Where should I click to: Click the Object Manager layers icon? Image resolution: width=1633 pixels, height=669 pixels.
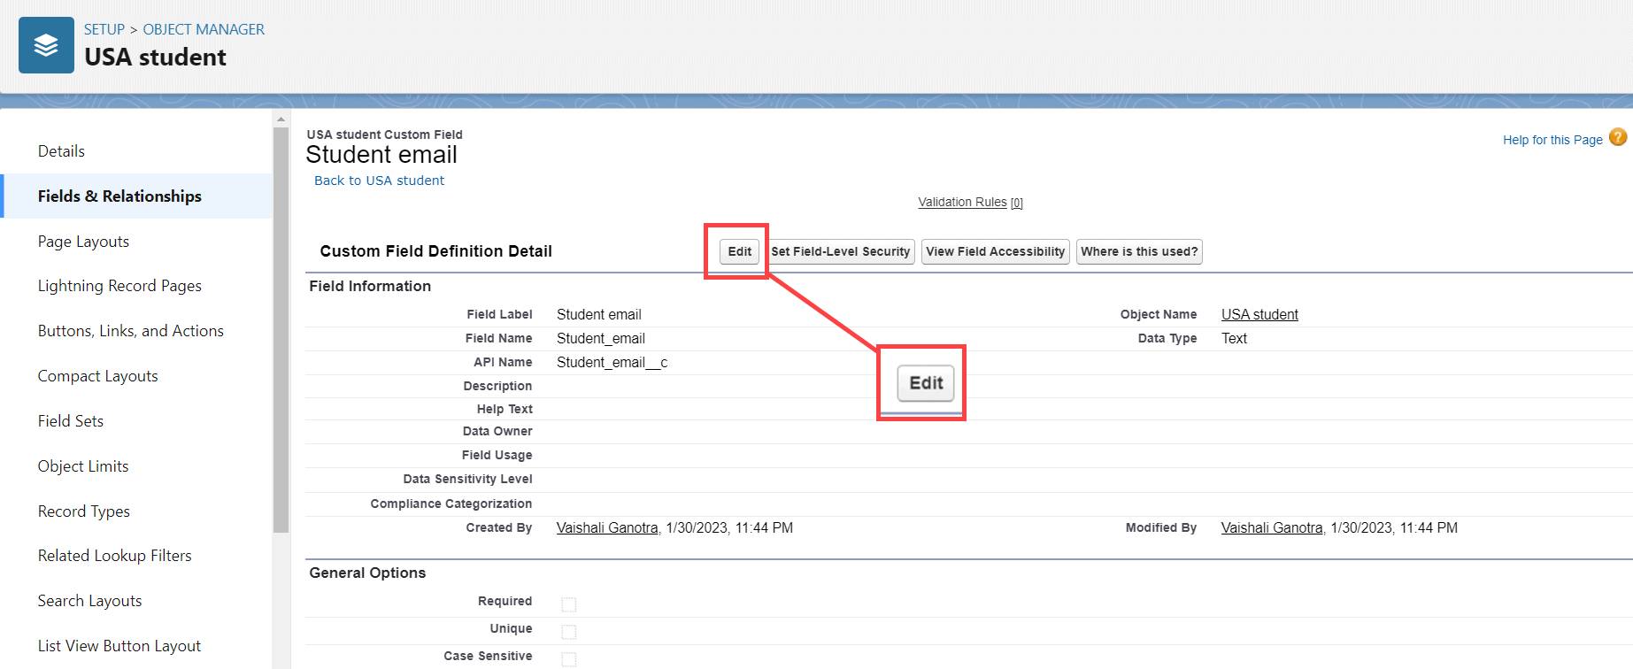pos(46,45)
